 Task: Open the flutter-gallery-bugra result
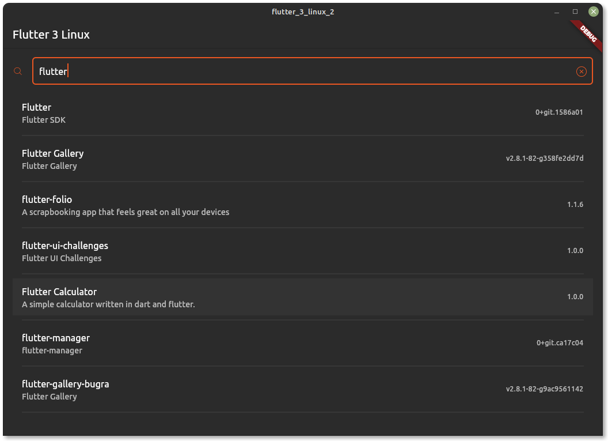302,390
